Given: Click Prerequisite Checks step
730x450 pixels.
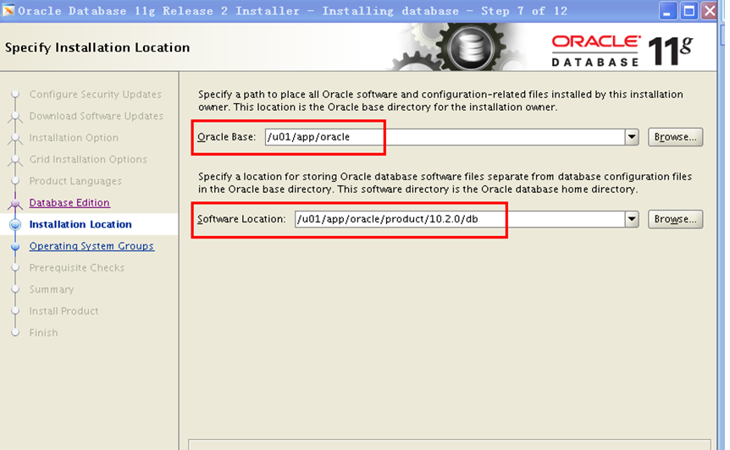Looking at the screenshot, I should click(x=77, y=268).
